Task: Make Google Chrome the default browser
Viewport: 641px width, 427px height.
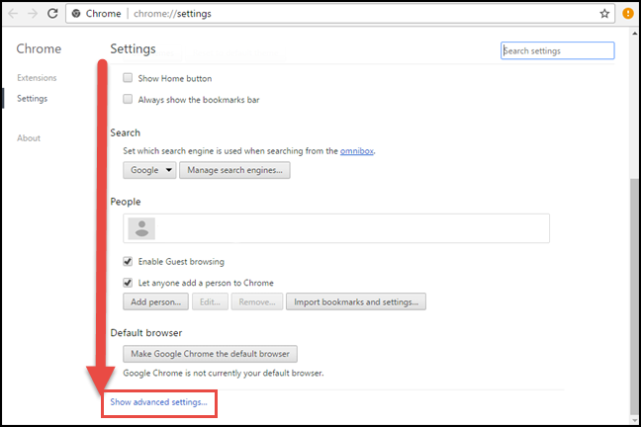Action: pyautogui.click(x=210, y=354)
